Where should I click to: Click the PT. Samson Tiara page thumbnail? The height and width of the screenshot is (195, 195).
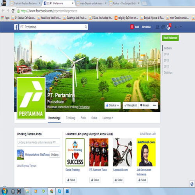click(99, 152)
